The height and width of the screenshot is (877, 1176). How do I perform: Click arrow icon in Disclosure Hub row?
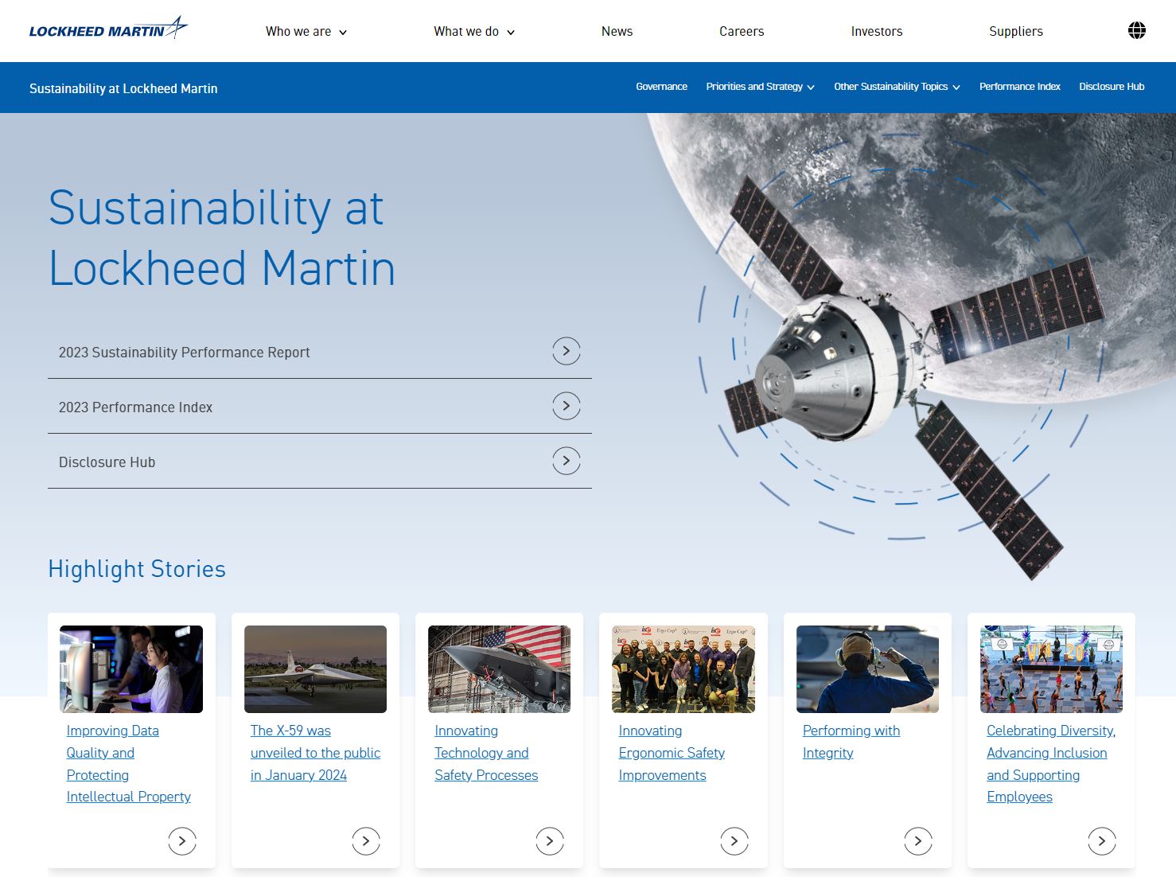click(x=567, y=461)
